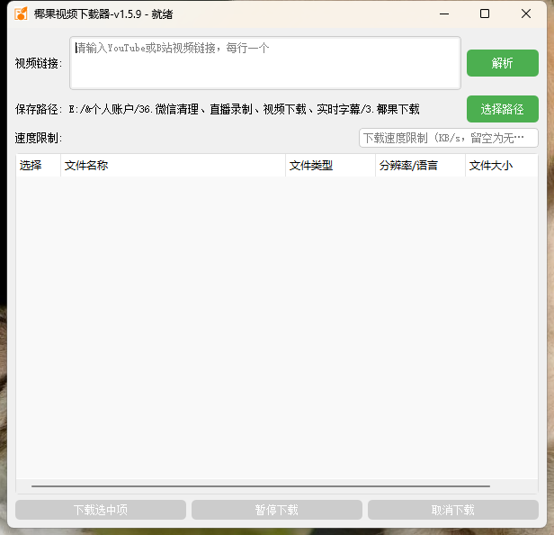Maximize the downloader window
This screenshot has height=535, width=554.
click(485, 14)
